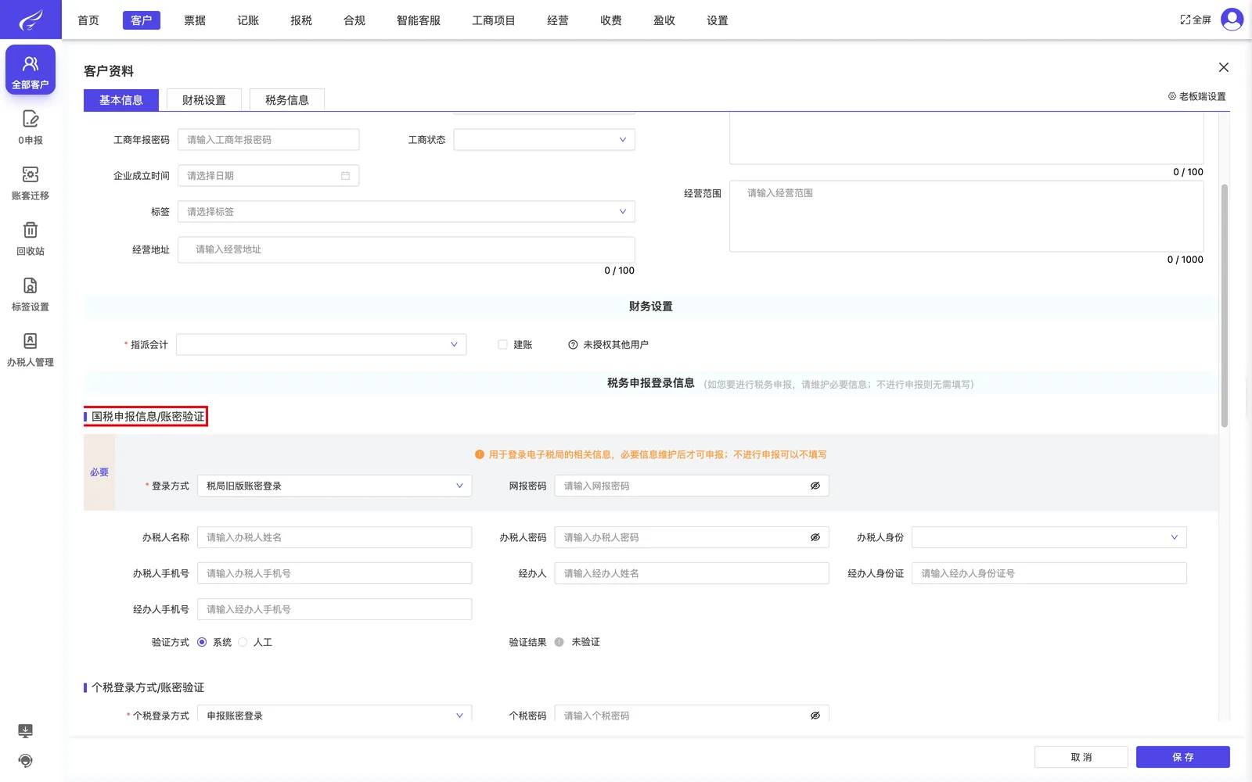Open 账套迁移 sidebar icon
The image size is (1252, 782).
click(31, 183)
